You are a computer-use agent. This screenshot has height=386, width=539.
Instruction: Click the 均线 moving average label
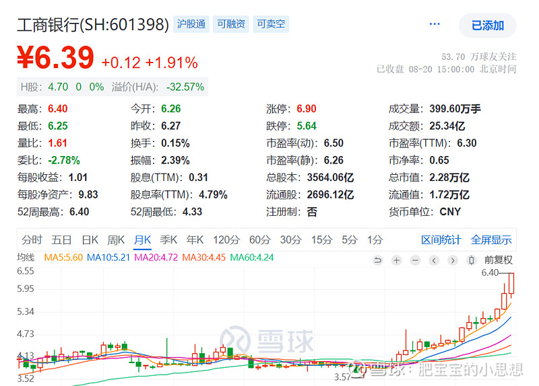coord(26,258)
